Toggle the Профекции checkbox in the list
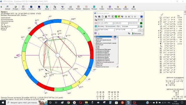The image size is (186, 105). point(95,64)
